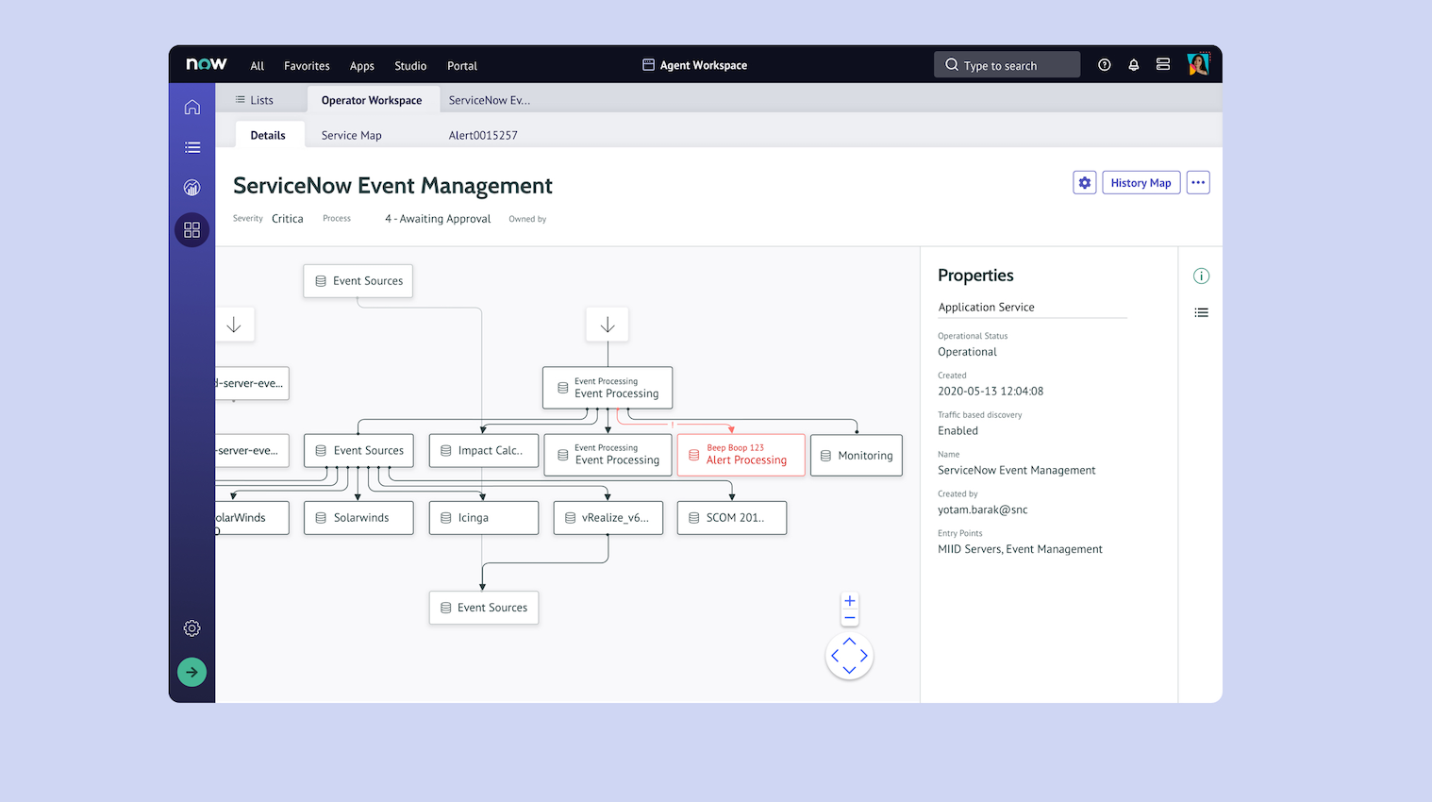Select the Event Sources node beside Impact Calc
Screen dimensions: 1432x802
click(x=358, y=451)
